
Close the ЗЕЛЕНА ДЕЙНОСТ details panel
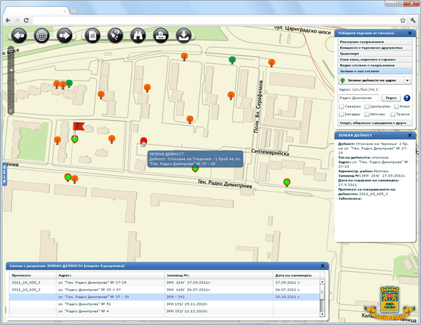click(x=410, y=135)
